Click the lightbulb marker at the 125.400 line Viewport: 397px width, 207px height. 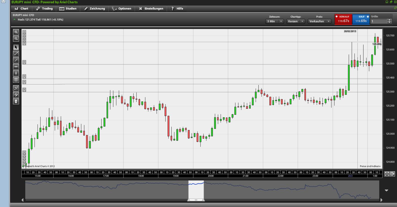(x=24, y=76)
